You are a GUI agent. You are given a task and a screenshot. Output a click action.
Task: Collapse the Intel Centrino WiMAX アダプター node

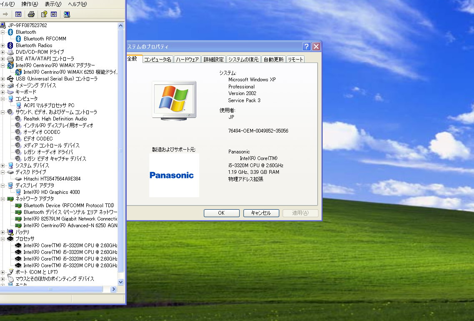click(3, 65)
